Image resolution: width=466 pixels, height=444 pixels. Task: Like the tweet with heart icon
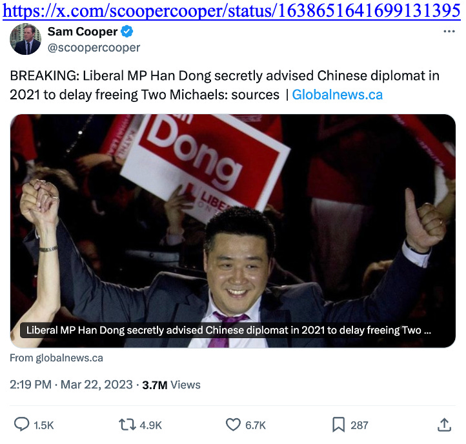pos(233,425)
